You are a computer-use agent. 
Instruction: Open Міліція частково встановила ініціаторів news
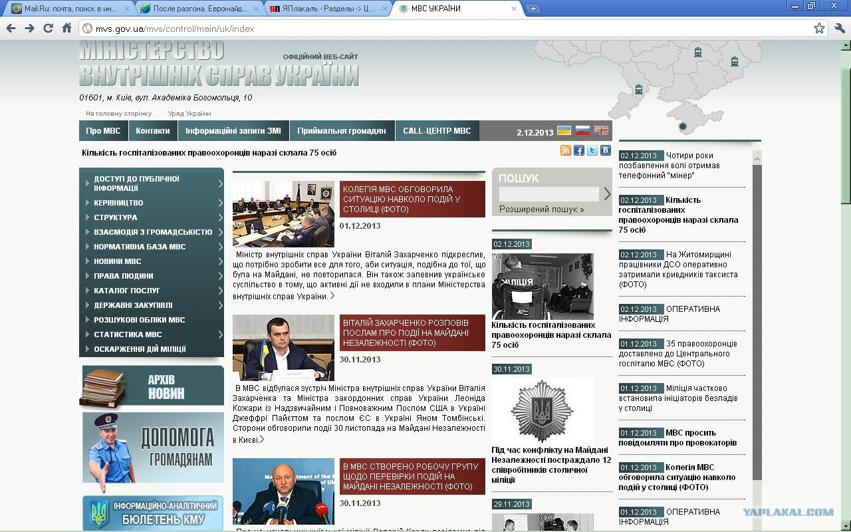tap(678, 398)
